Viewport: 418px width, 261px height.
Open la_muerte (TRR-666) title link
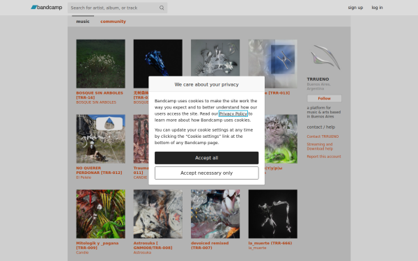click(x=270, y=243)
